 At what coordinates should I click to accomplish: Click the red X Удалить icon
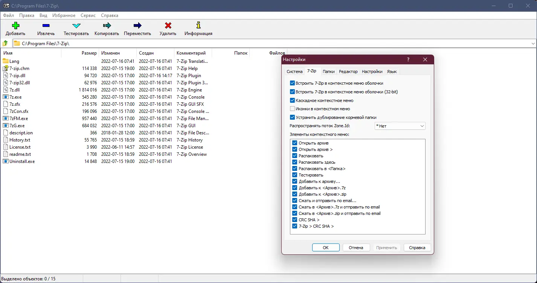[x=168, y=26]
